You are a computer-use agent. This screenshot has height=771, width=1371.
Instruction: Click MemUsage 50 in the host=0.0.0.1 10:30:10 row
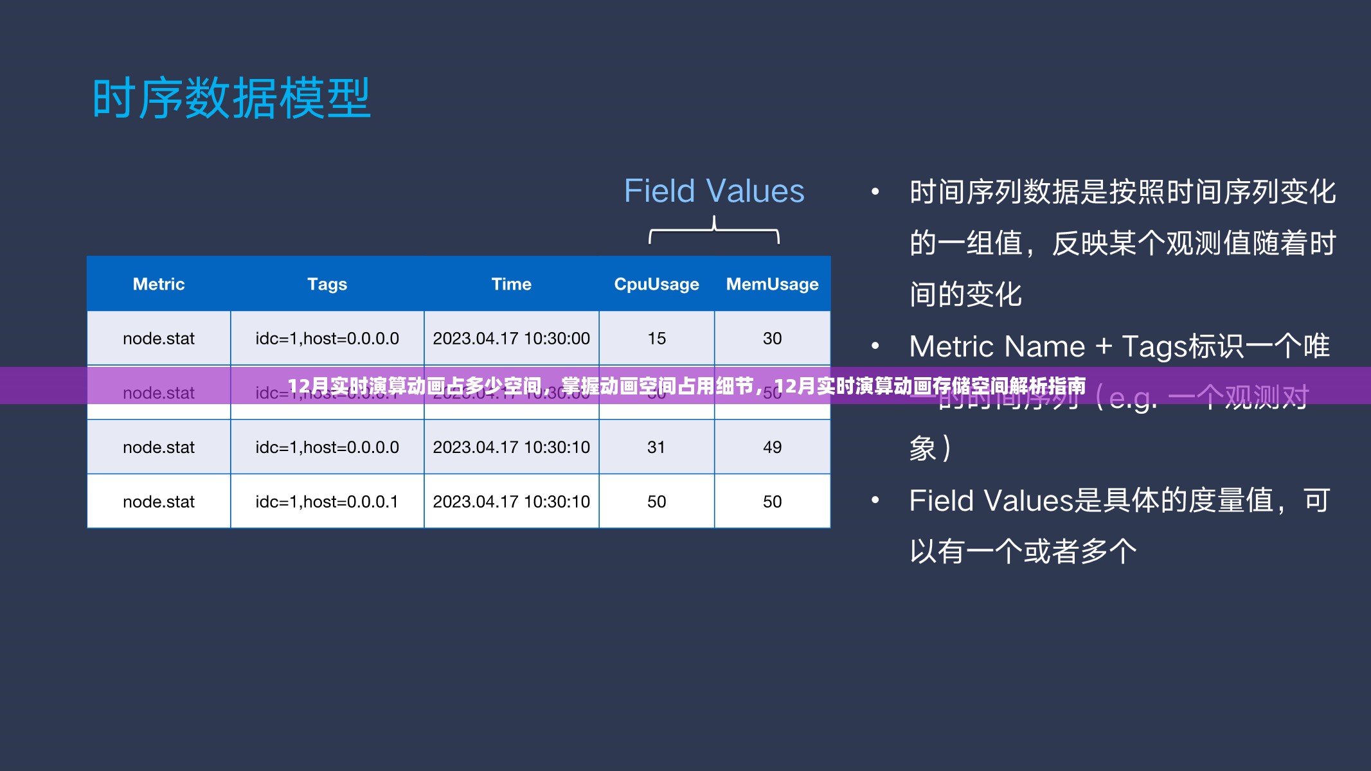[x=773, y=502]
